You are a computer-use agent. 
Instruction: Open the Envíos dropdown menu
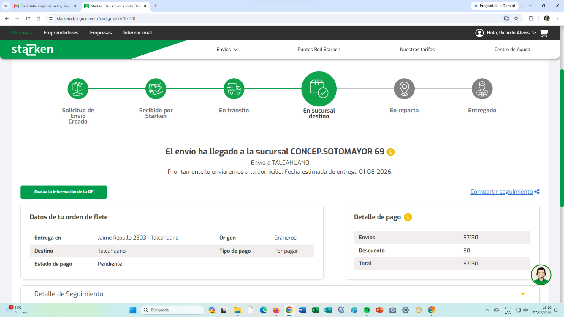(227, 50)
